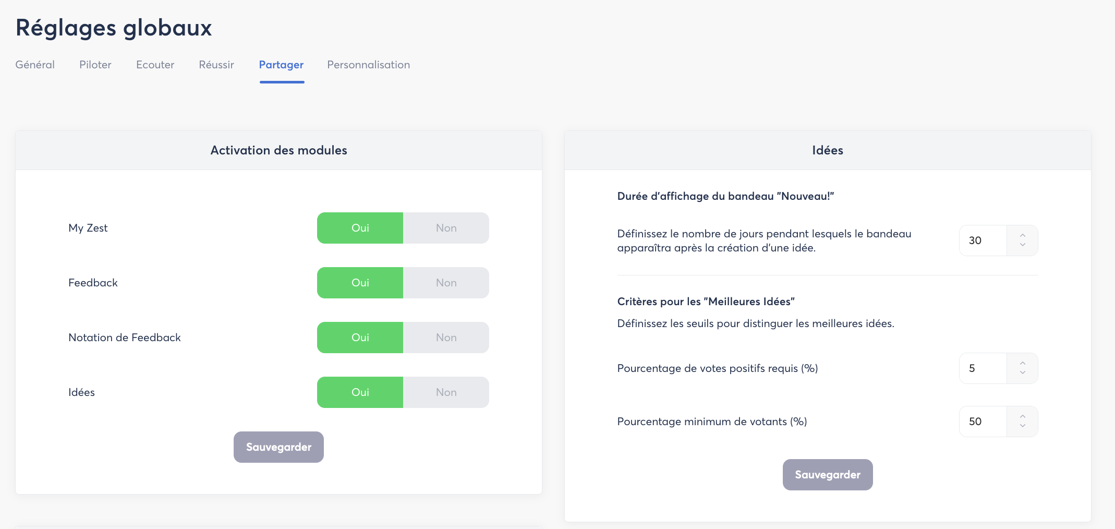
Task: Click the minimum voters percentage field
Action: [983, 422]
